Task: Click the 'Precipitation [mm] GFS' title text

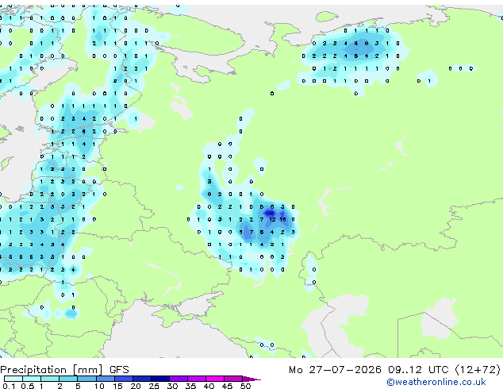Action: click(64, 370)
